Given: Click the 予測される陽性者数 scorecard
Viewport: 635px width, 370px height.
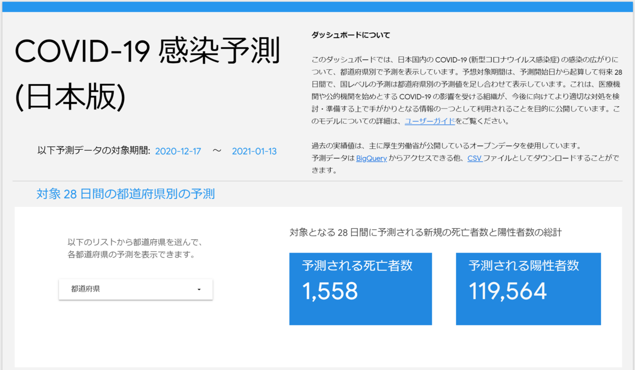Looking at the screenshot, I should [x=528, y=288].
